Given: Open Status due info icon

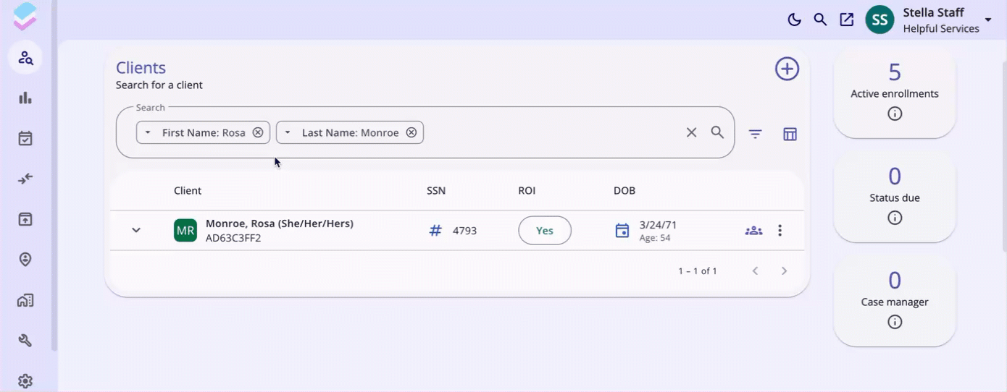Looking at the screenshot, I should (x=895, y=218).
